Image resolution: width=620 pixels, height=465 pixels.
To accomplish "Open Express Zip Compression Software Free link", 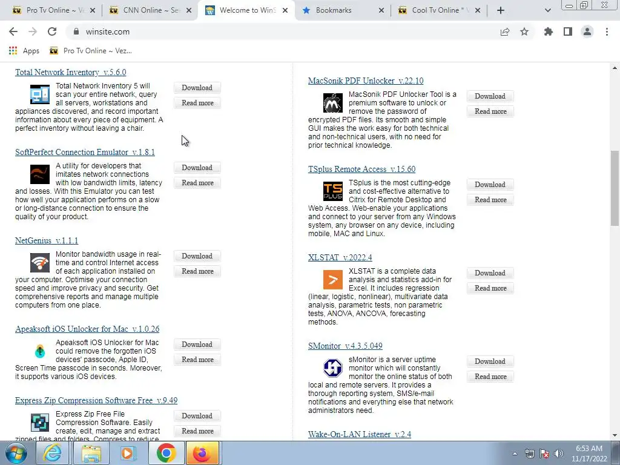I will [x=96, y=400].
